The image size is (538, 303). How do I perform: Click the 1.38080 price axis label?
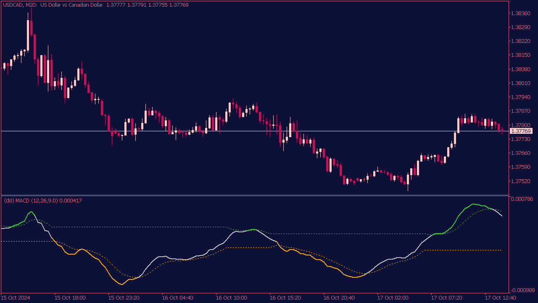pyautogui.click(x=520, y=69)
